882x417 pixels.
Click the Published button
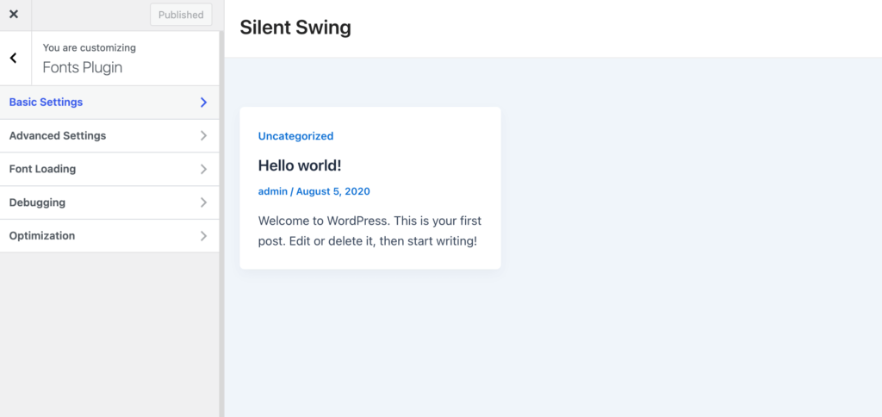pyautogui.click(x=181, y=15)
